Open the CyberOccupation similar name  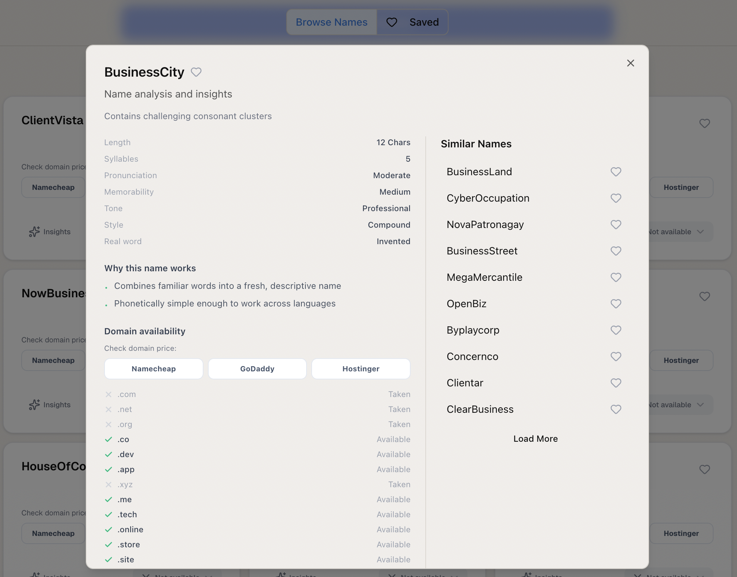[488, 198]
